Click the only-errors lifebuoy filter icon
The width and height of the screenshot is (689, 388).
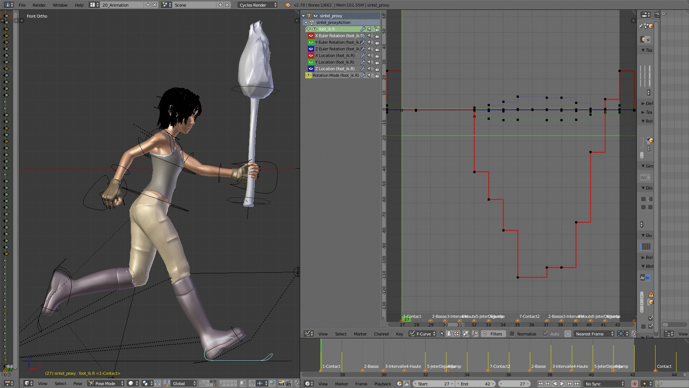click(456, 334)
